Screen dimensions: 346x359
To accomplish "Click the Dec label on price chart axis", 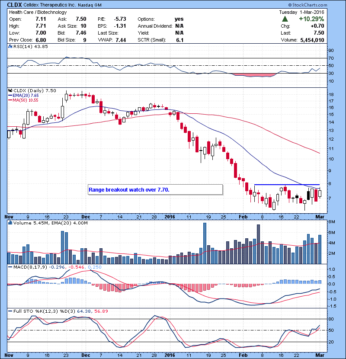I will point(86,217).
